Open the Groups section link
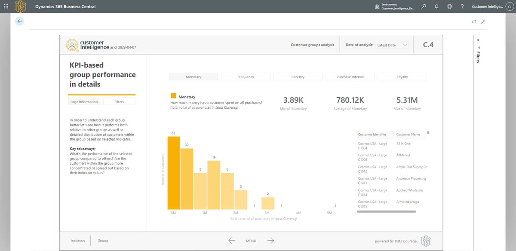Screen dimensions: 516x251 point(103,241)
